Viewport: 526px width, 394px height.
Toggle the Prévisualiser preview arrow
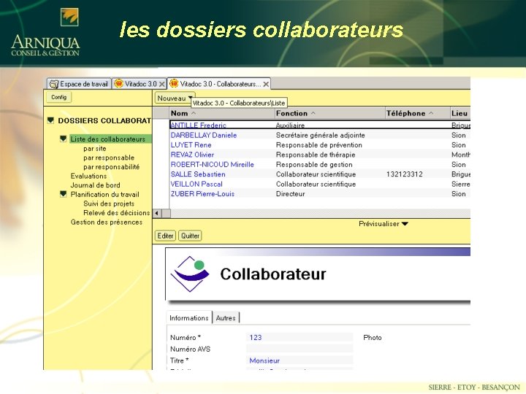point(405,224)
